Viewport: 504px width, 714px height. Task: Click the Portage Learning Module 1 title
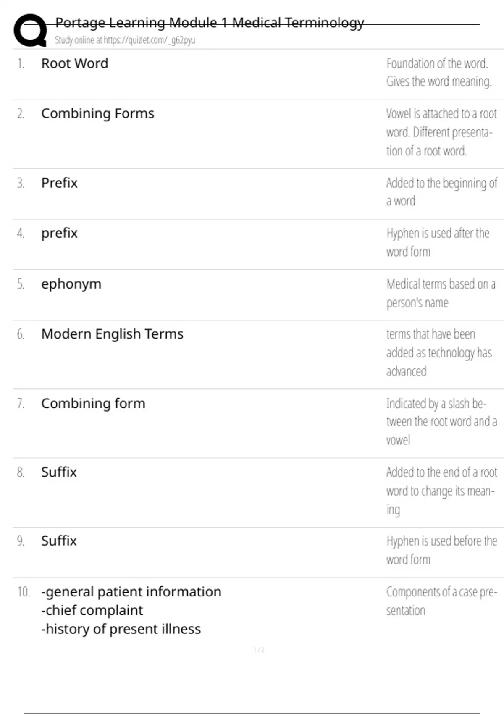coord(210,23)
